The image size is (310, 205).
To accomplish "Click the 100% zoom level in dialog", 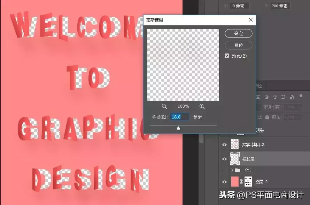I will point(183,106).
